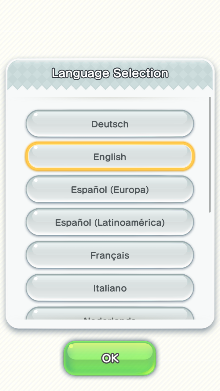Choose Dutch at the list bottom
Viewport: 220px width, 391px height.
pyautogui.click(x=110, y=315)
